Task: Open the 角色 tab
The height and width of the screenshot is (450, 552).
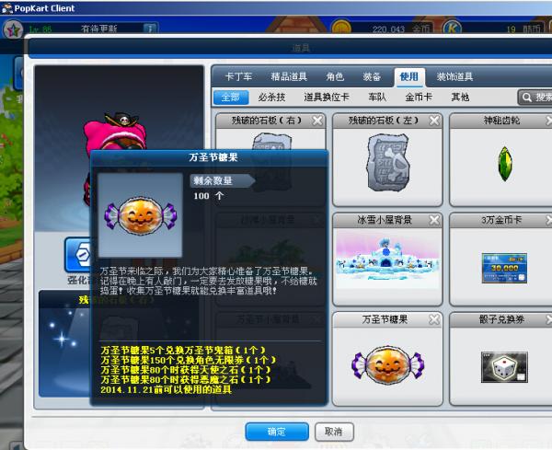Action: [335, 76]
